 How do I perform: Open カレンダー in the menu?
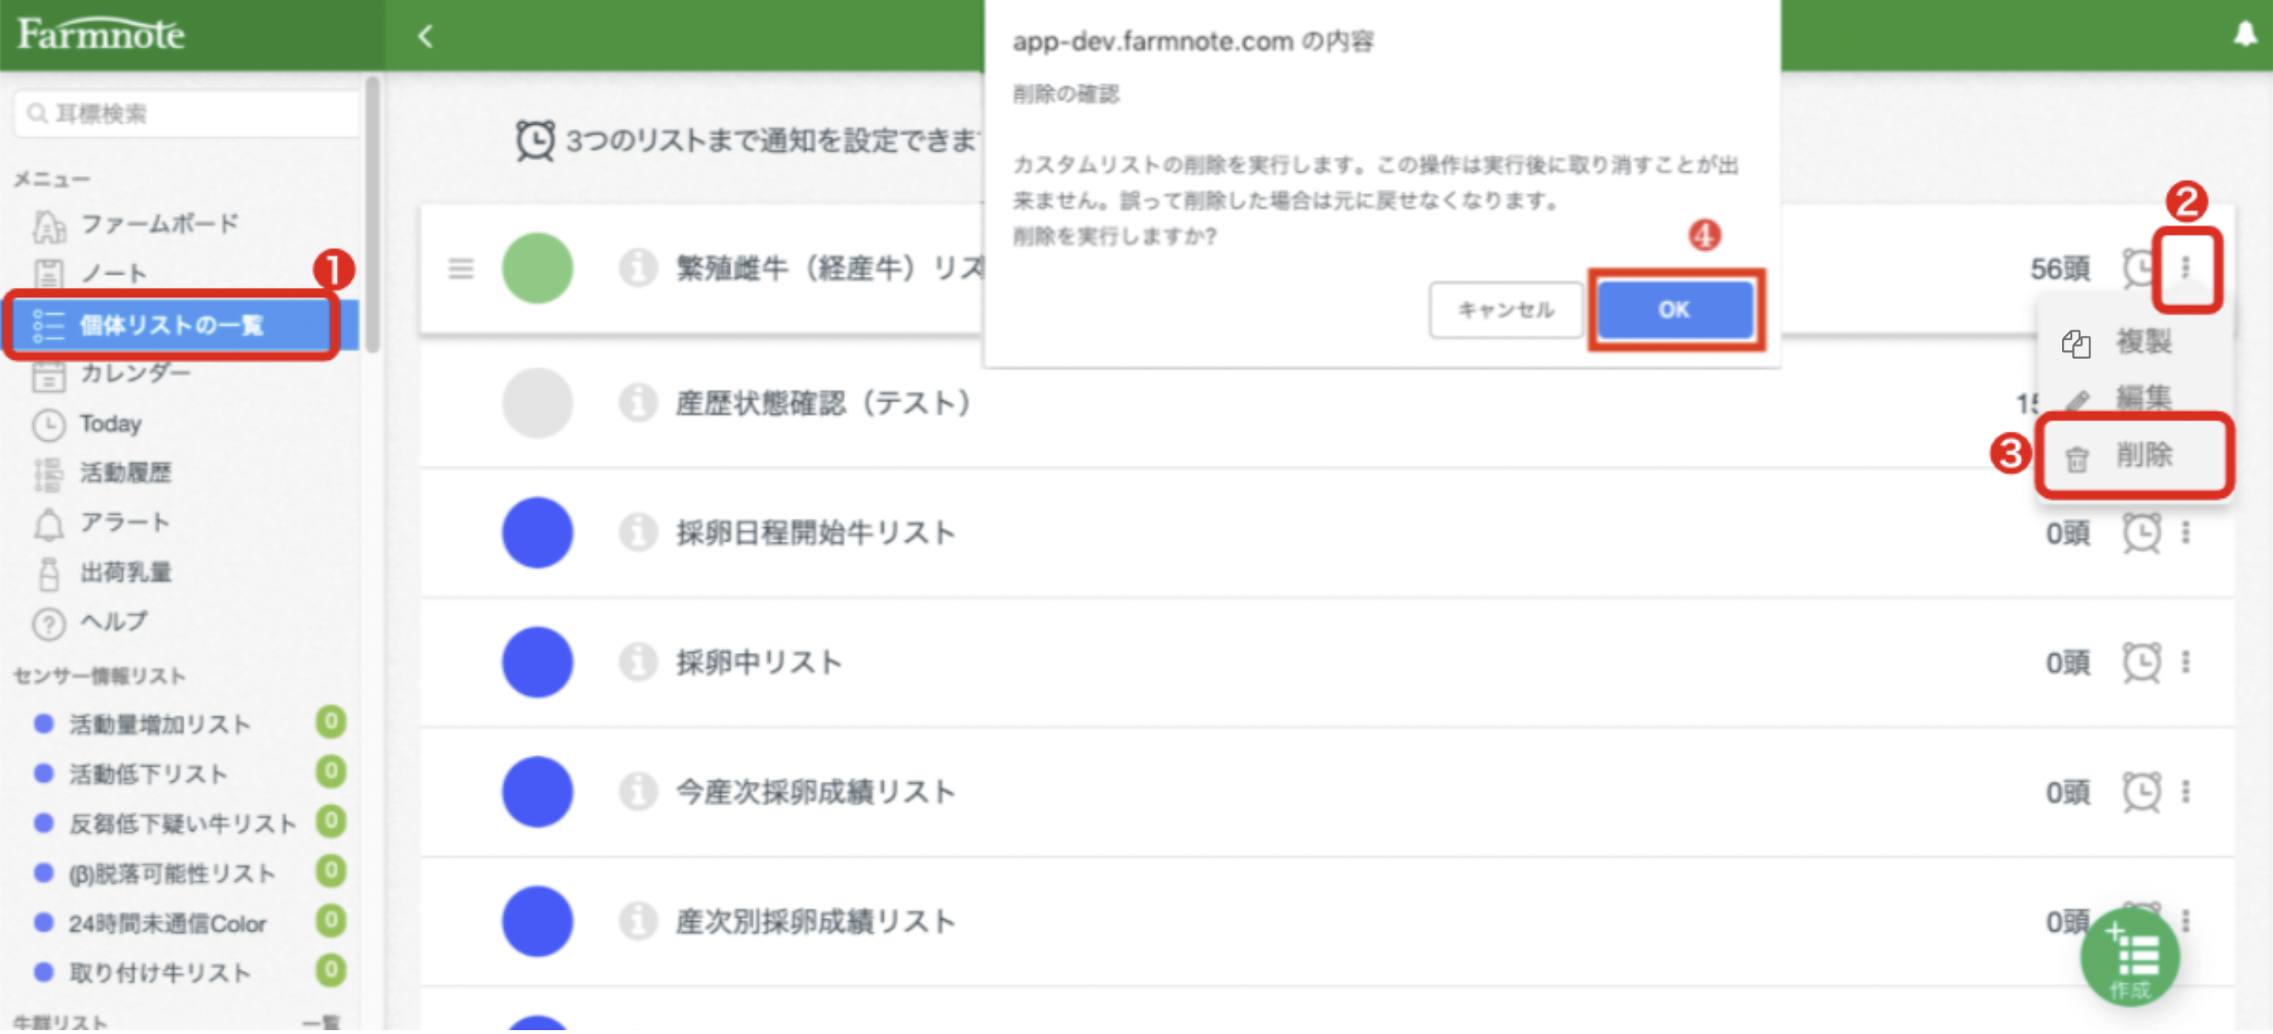tap(135, 374)
